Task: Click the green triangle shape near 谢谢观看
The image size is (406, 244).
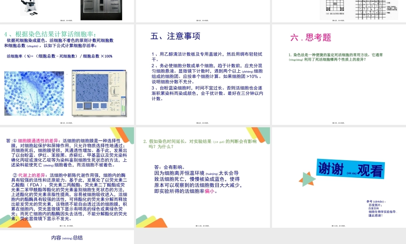Action: pyautogui.click(x=307, y=179)
